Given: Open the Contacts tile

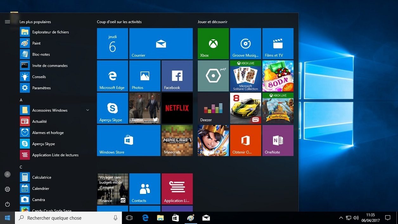Looking at the screenshot, I should [145, 189].
